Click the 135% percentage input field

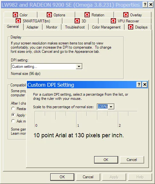click(103, 107)
